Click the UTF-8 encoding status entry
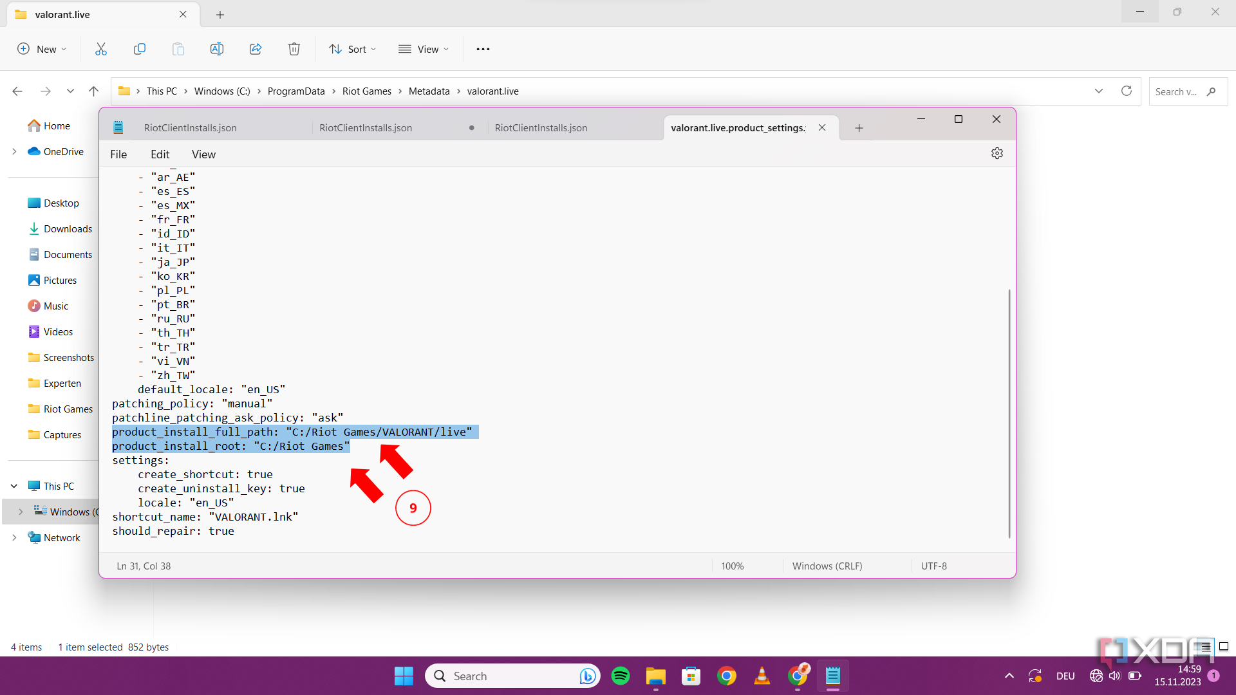The height and width of the screenshot is (695, 1236). pyautogui.click(x=933, y=566)
